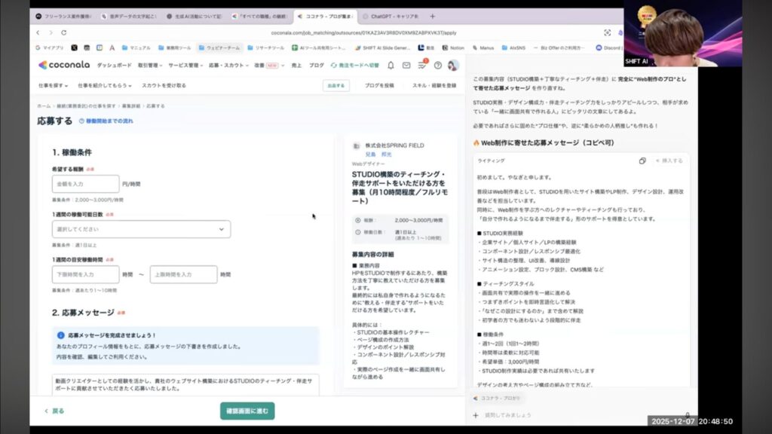Screen dimensions: 772x434
Task: Open the ダッシュボード menu item
Action: 114,66
